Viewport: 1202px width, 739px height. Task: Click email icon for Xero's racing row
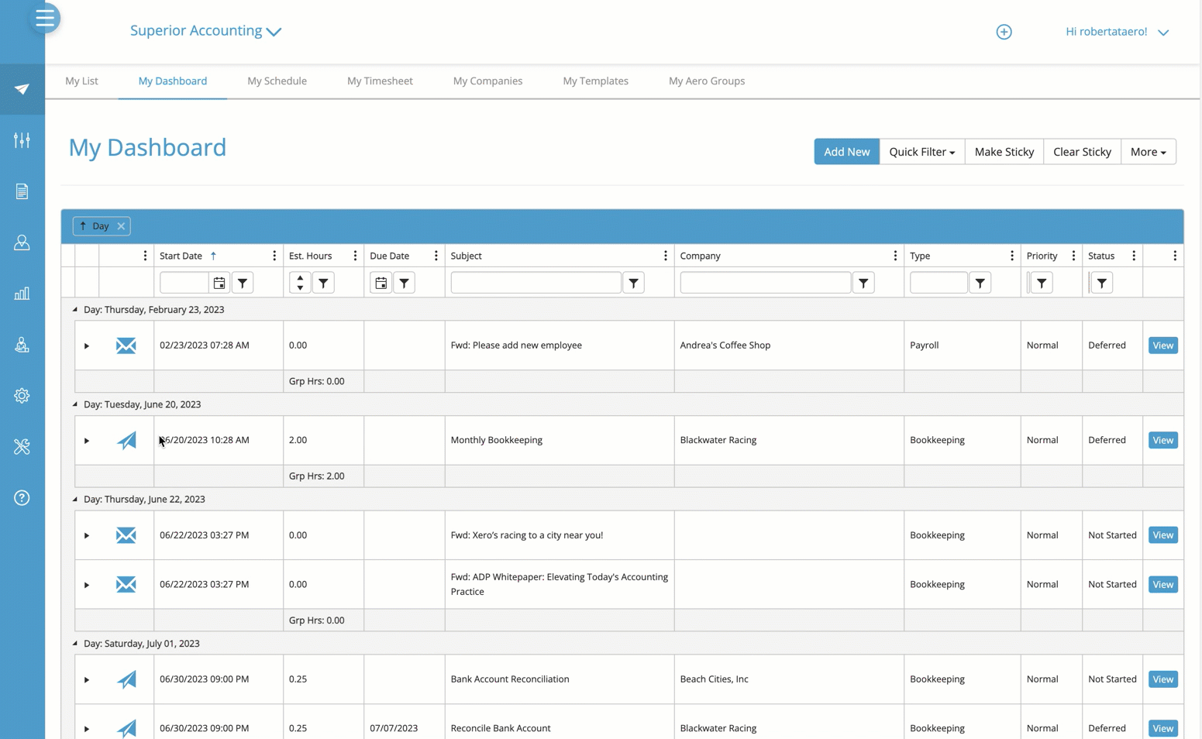pos(126,535)
